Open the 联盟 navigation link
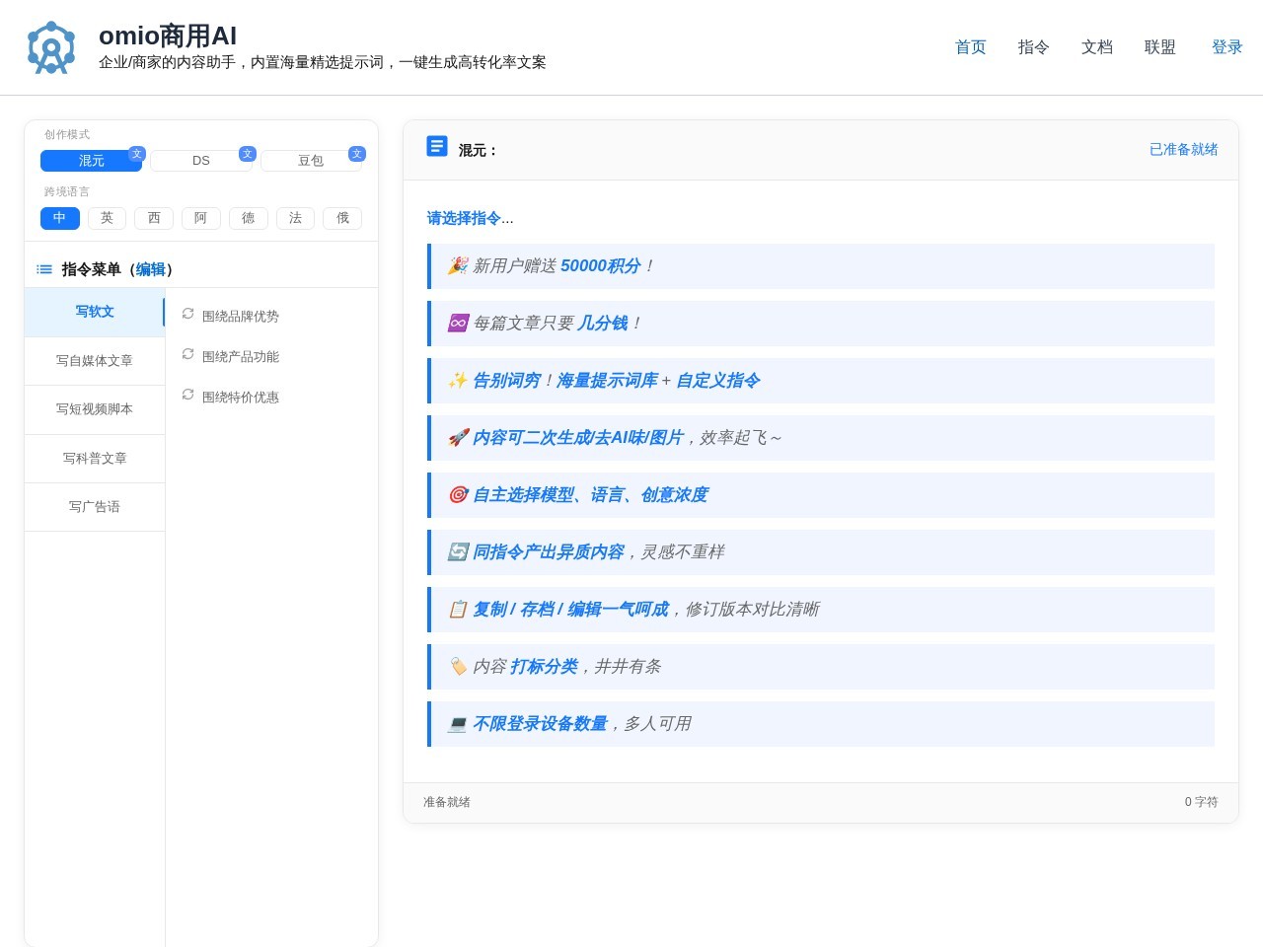The width and height of the screenshot is (1263, 947). pyautogui.click(x=1160, y=47)
